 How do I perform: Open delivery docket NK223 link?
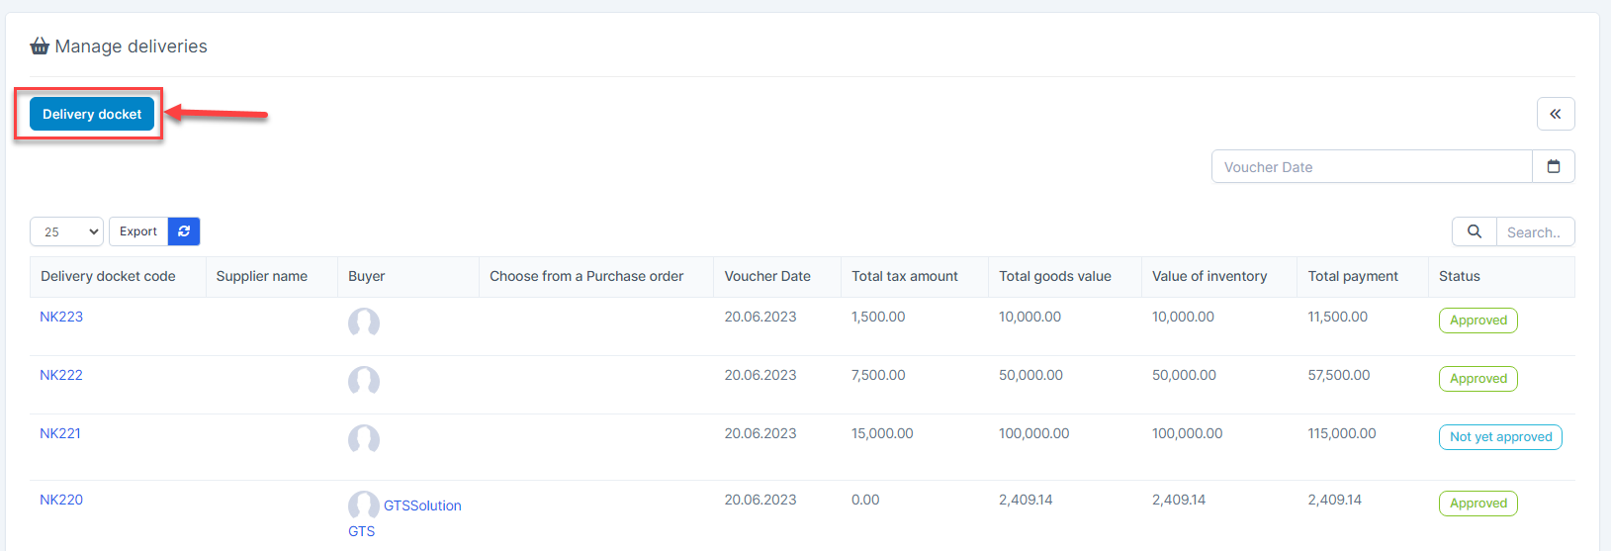[x=61, y=317]
